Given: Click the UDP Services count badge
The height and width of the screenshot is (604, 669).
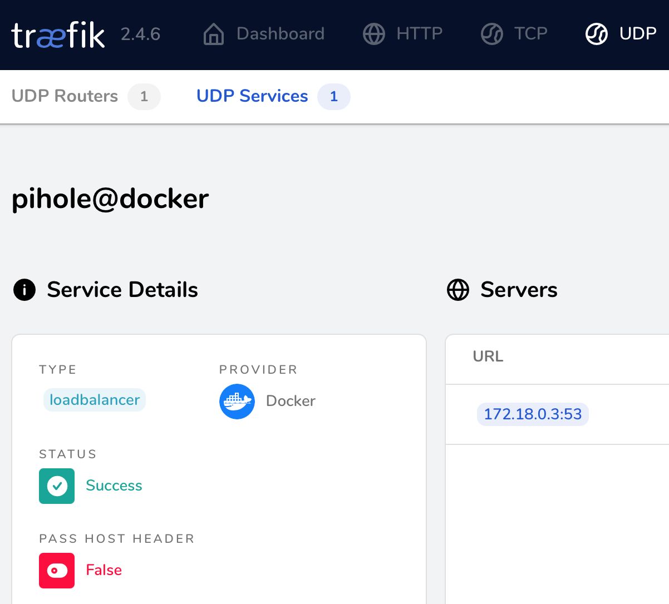Looking at the screenshot, I should [x=334, y=97].
